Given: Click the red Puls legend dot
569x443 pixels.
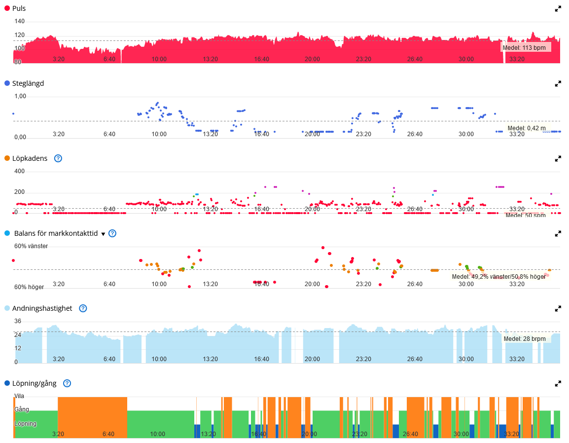Looking at the screenshot, I should coord(7,8).
